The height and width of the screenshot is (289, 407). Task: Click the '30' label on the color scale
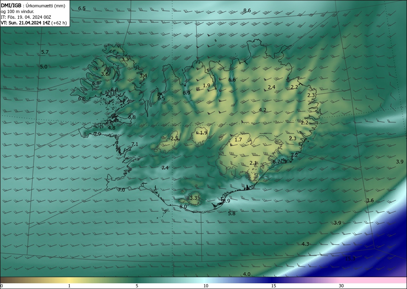[341, 286]
